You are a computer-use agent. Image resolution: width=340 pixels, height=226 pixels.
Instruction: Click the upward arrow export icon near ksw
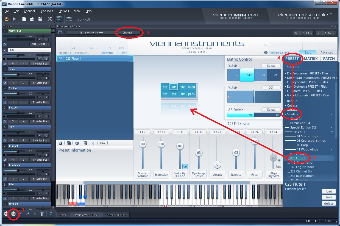pyautogui.click(x=93, y=143)
